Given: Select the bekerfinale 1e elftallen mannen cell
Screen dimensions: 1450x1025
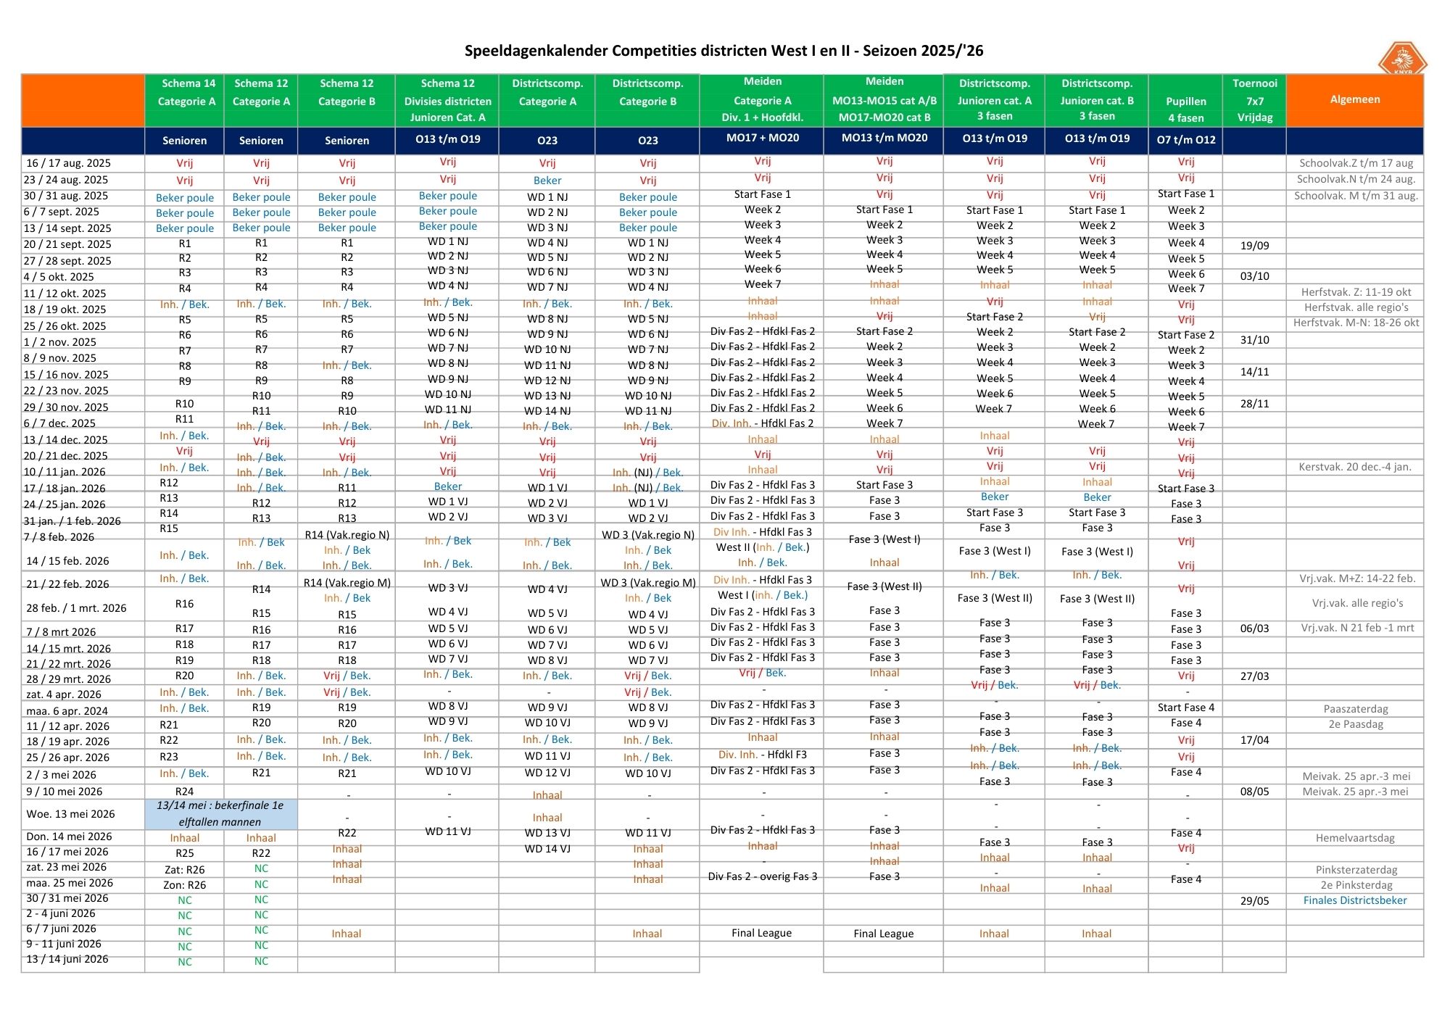Looking at the screenshot, I should coord(220,813).
